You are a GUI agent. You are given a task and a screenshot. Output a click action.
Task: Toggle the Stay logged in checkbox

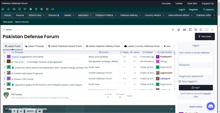click(x=180, y=82)
